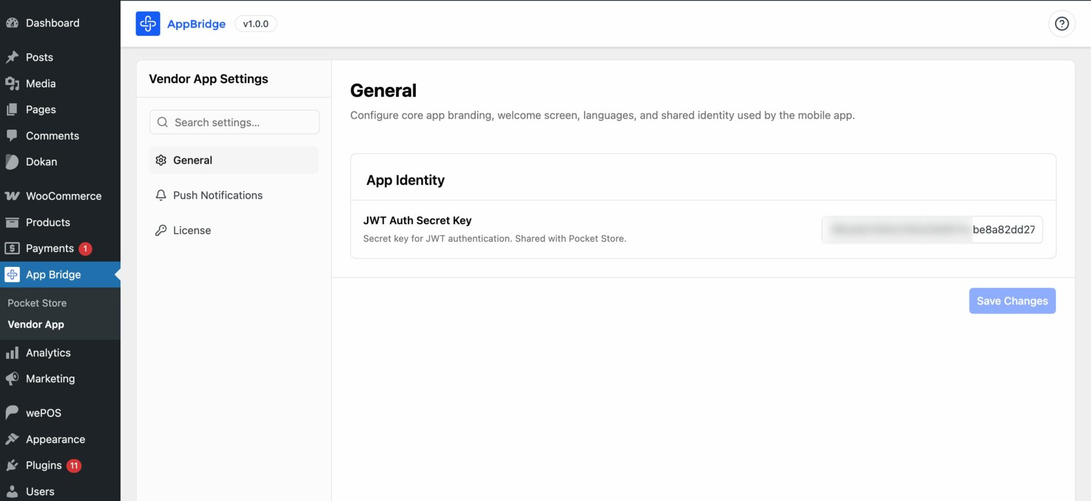Viewport: 1091px width, 501px height.
Task: Click the WooCommerce W icon
Action: [13, 196]
